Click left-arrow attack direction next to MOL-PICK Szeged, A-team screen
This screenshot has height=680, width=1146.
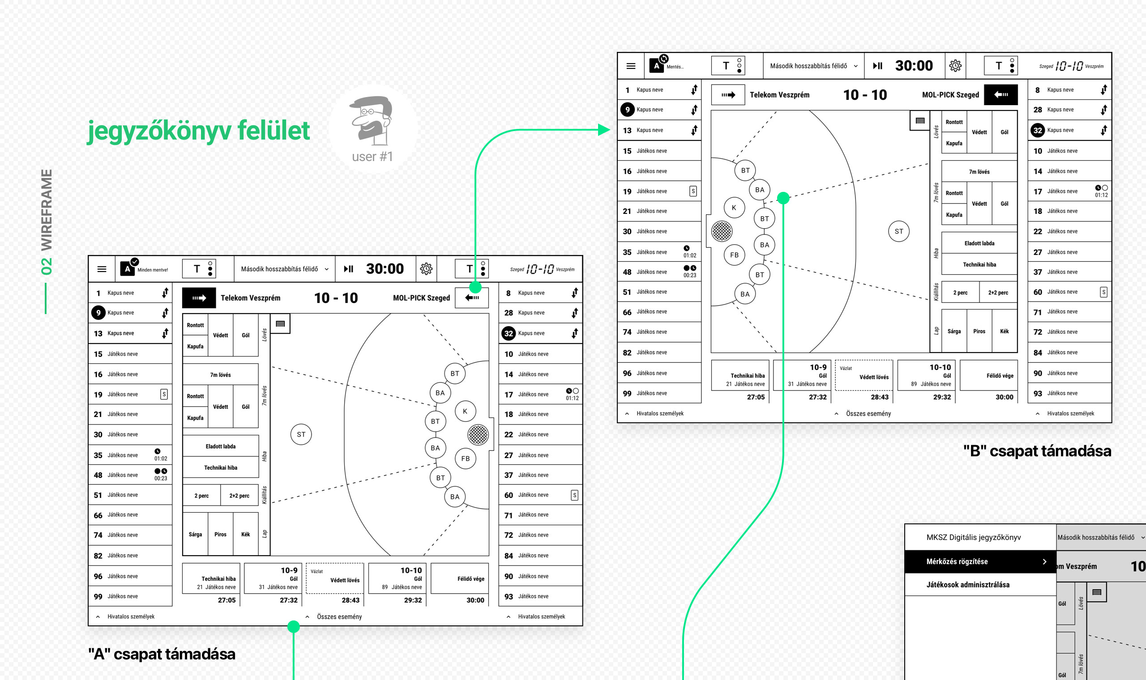click(x=472, y=298)
